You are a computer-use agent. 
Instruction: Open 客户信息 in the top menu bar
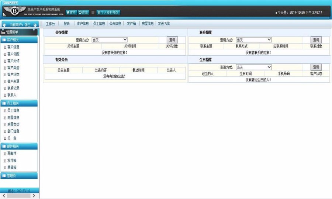pyautogui.click(x=83, y=24)
